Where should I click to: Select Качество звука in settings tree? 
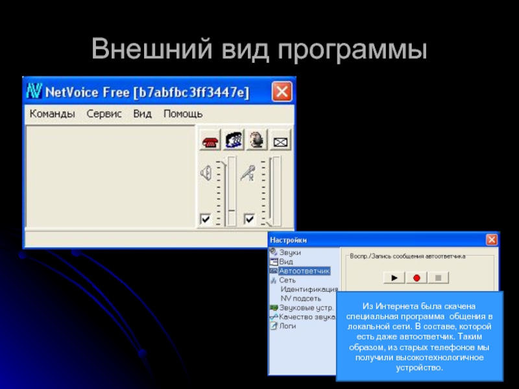pyautogui.click(x=307, y=317)
